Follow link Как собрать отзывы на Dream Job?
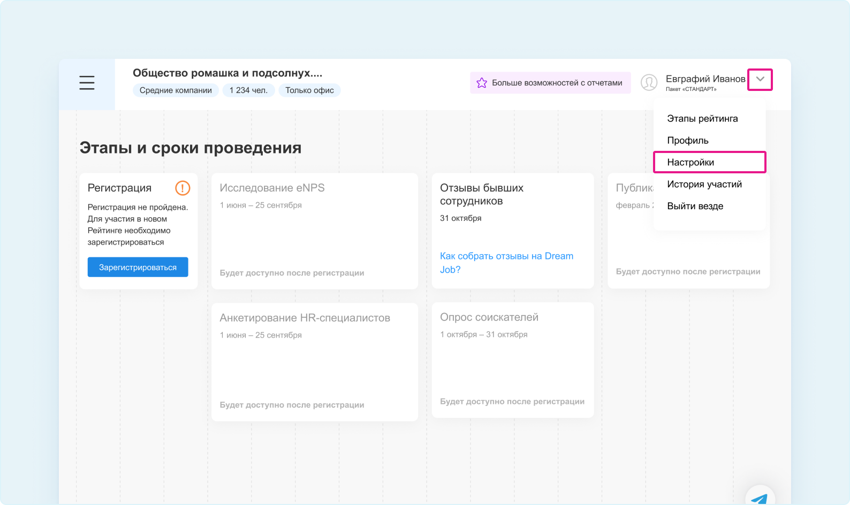 point(506,263)
